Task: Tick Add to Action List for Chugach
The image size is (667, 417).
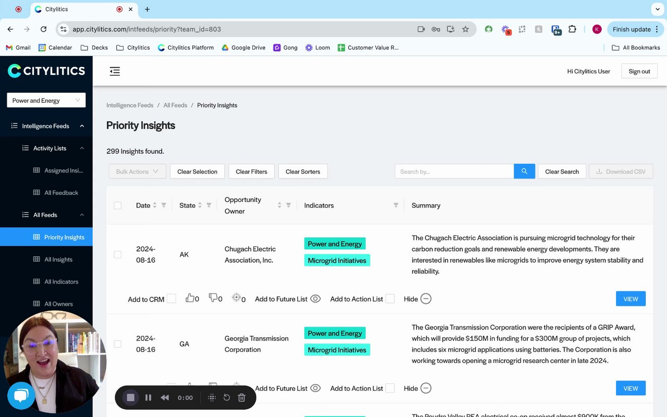Action: 390,299
